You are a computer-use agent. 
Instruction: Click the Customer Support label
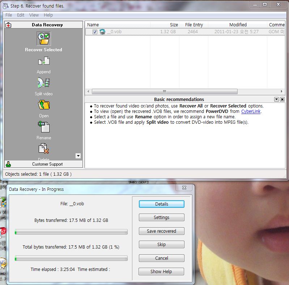point(47,164)
